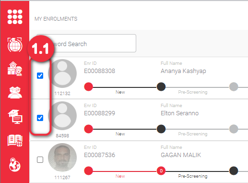Open the students group sidebar icon
Viewport: 248px width, 183px height.
[15, 92]
